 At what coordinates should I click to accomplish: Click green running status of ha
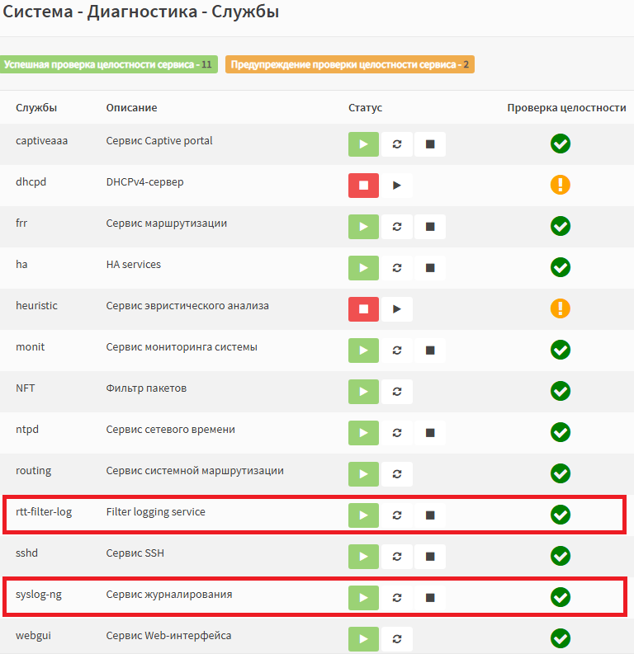point(363,268)
